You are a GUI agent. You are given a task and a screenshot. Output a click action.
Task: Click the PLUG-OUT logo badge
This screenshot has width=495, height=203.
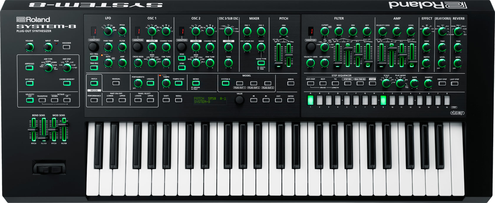(x=457, y=113)
